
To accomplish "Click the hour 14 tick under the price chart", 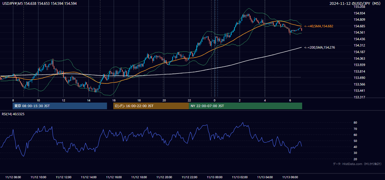I will click(x=89, y=100).
